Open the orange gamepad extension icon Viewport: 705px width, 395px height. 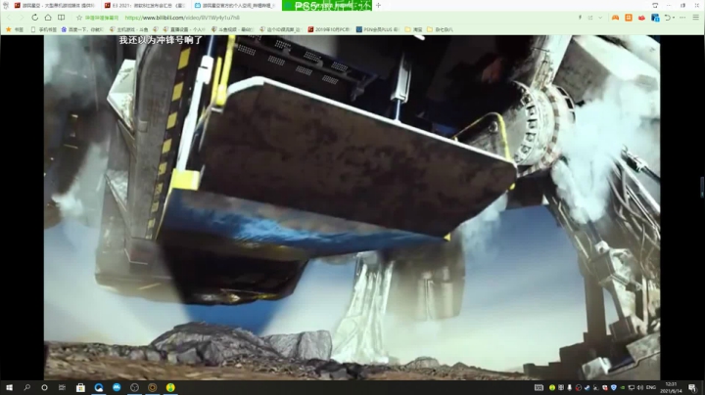click(x=615, y=18)
